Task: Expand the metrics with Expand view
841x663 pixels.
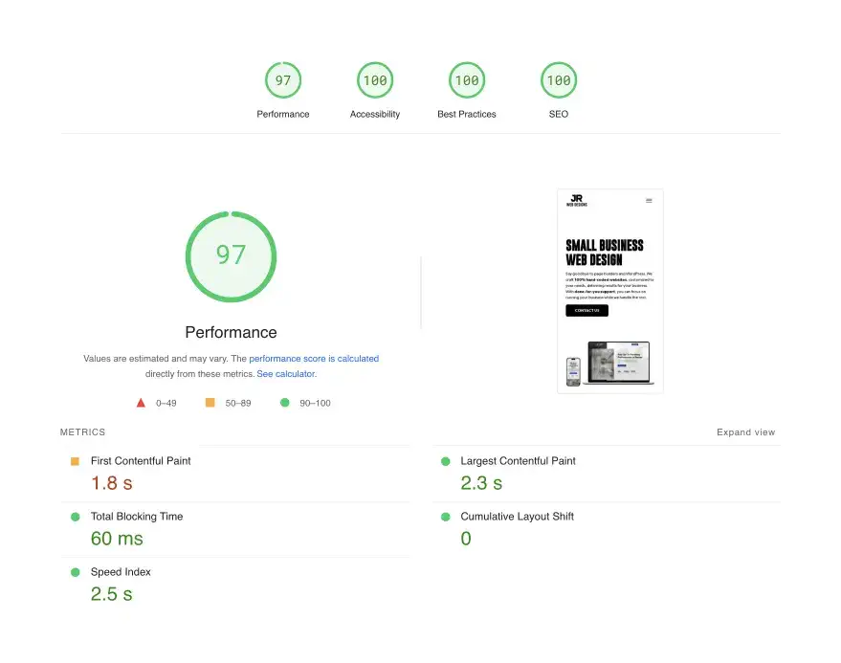Action: pyautogui.click(x=745, y=432)
